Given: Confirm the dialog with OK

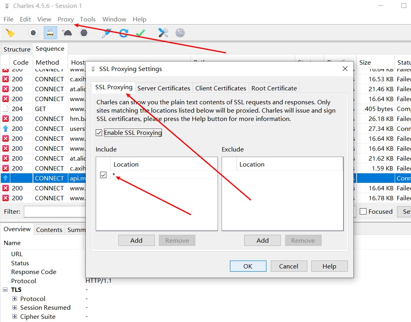Looking at the screenshot, I should coord(248,266).
